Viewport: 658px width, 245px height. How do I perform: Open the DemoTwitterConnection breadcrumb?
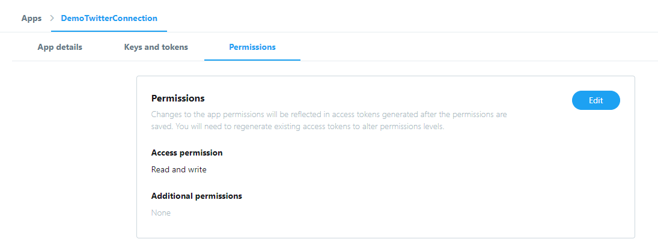point(109,18)
